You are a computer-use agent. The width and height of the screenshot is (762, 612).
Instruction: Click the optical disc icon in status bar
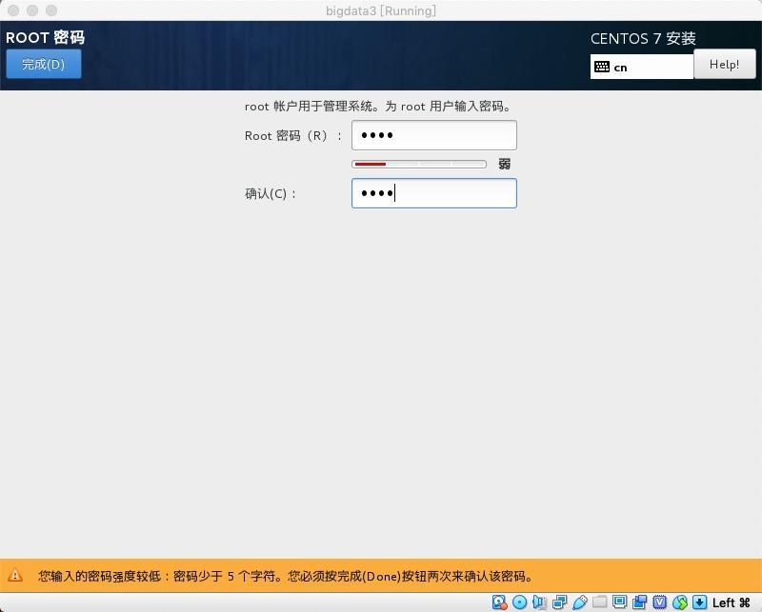pos(519,602)
